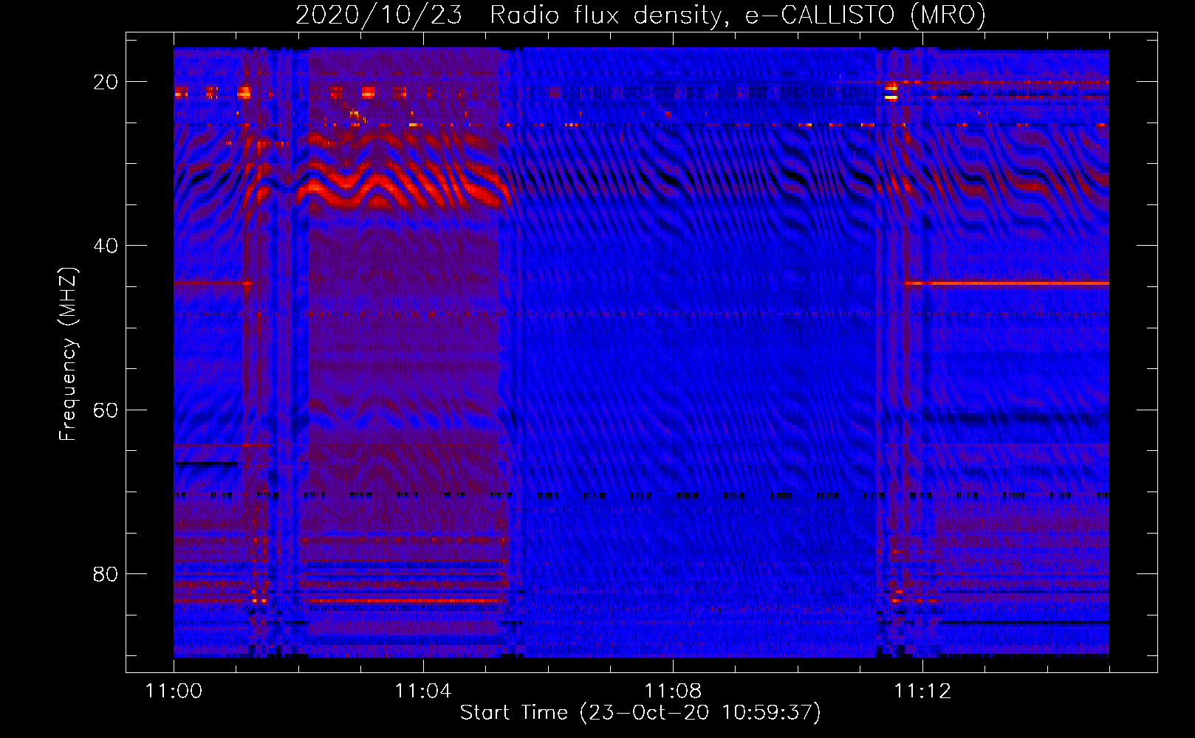Click the 'Frequency (MHZ)' axis label
Image resolution: width=1195 pixels, height=738 pixels.
coord(68,354)
